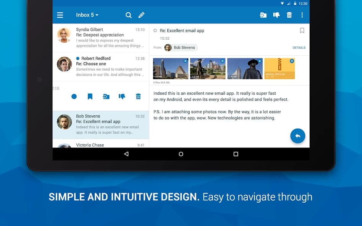
Task: Open the navigation drawer menu
Action: coord(60,15)
